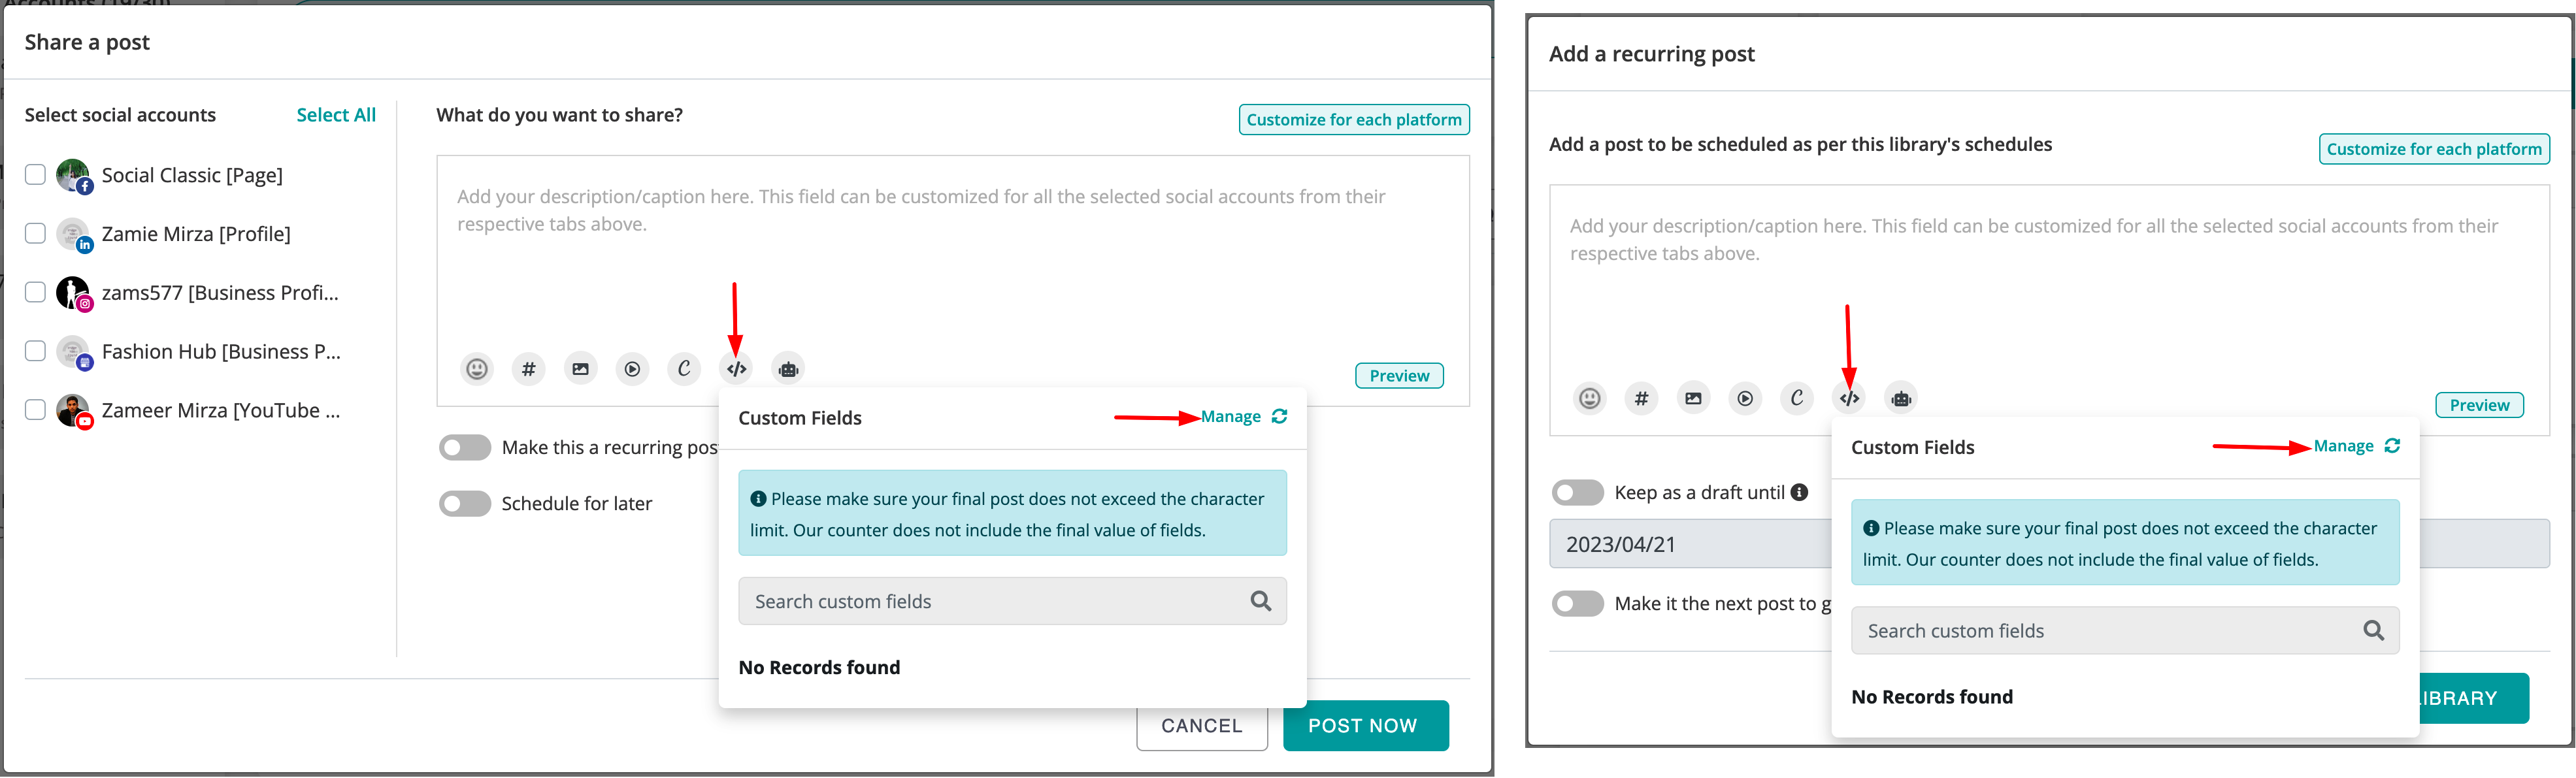Click Select All accounts link
Image resolution: width=2576 pixels, height=778 pixels.
click(x=336, y=115)
